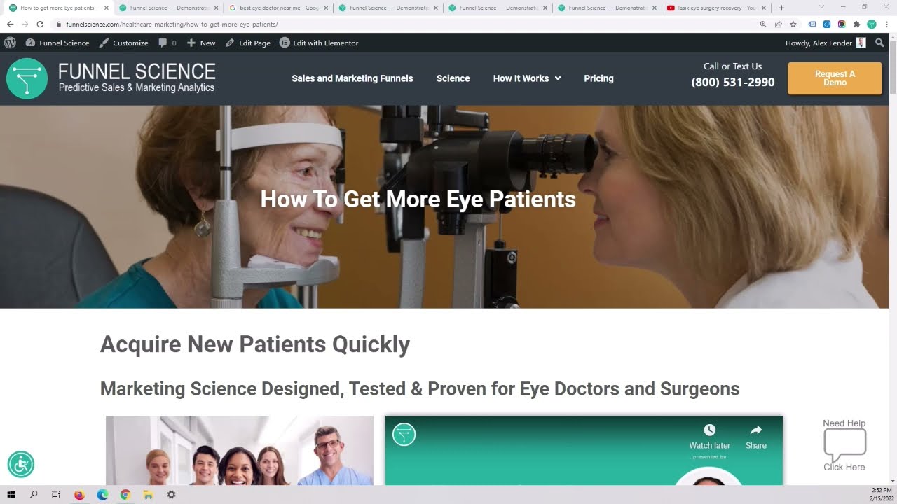Click the browser back arrow
This screenshot has height=504, width=897.
pyautogui.click(x=10, y=24)
